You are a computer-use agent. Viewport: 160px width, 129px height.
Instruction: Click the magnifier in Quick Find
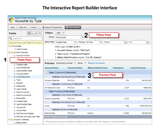(10, 38)
